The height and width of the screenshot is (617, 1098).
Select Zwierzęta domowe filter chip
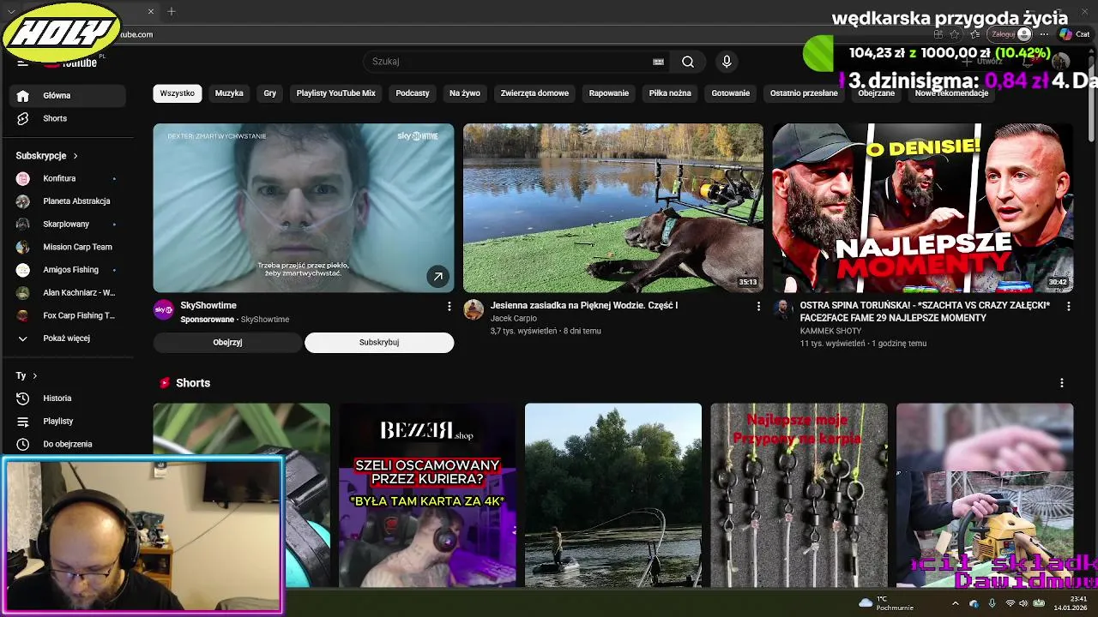click(x=534, y=93)
